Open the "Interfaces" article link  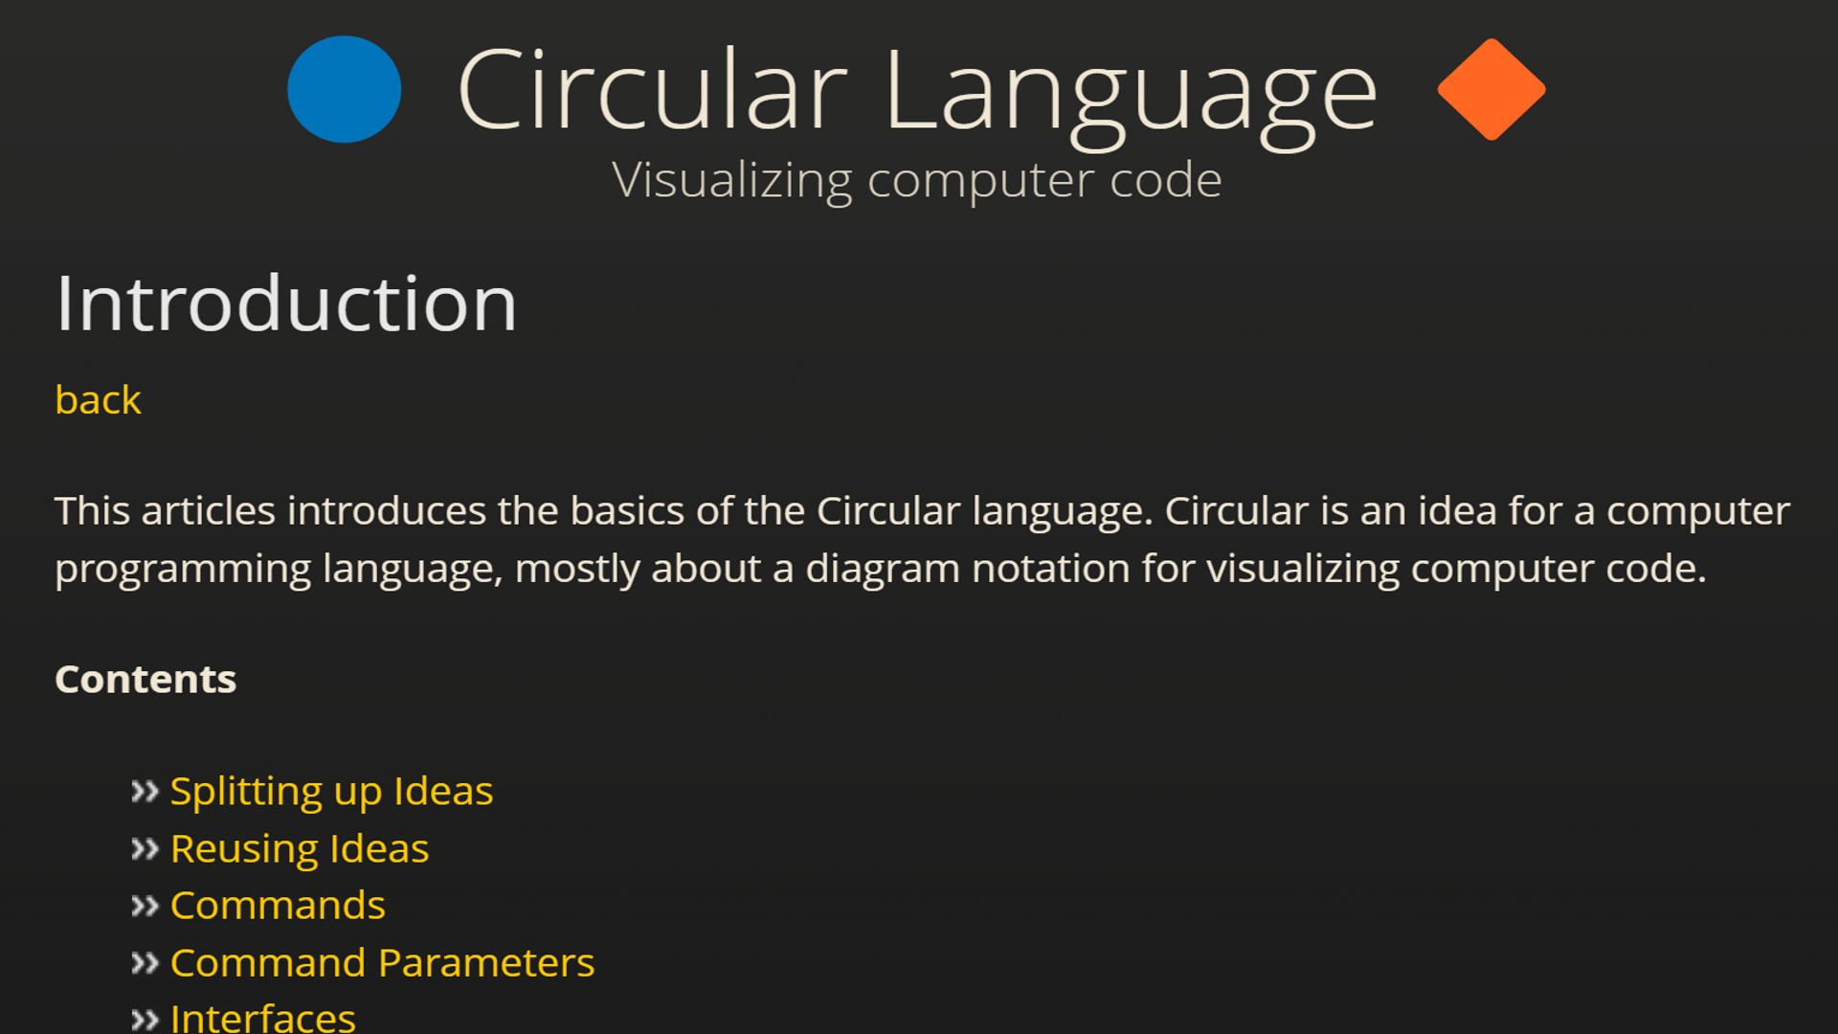(x=262, y=1018)
